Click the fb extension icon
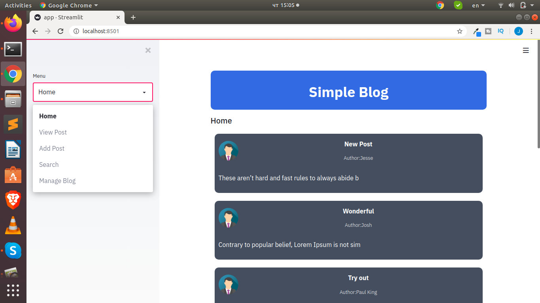540x303 pixels. (488, 31)
